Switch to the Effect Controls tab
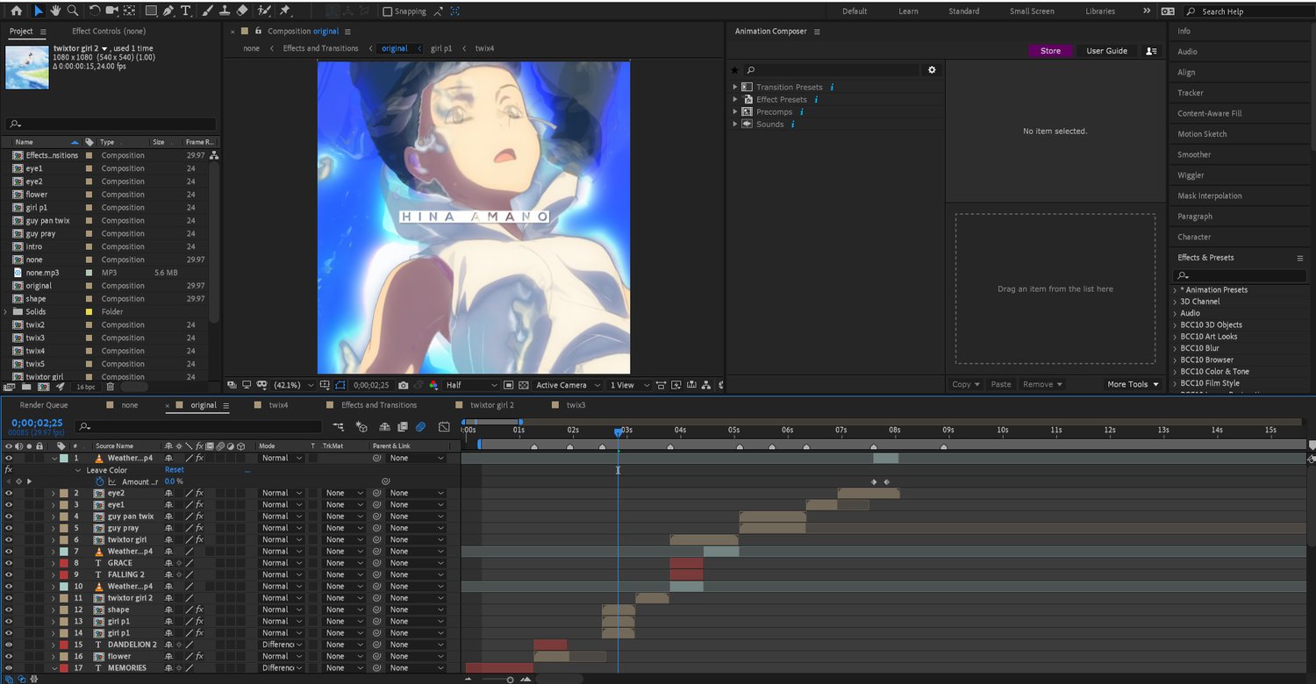 [x=109, y=31]
